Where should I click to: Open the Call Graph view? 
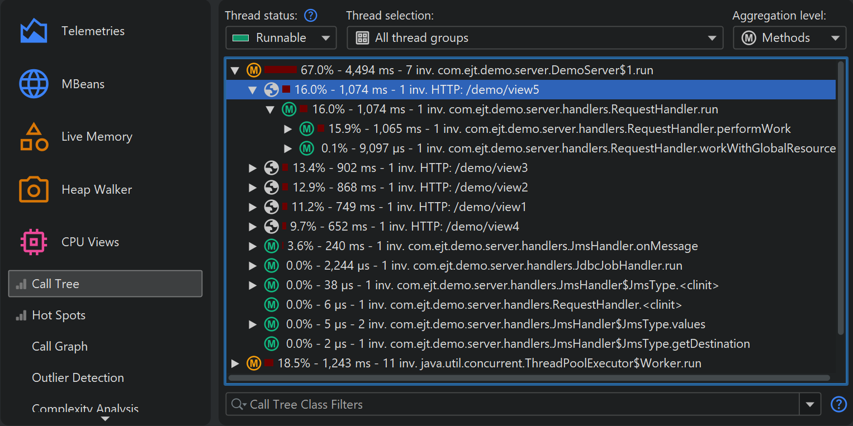(x=60, y=347)
